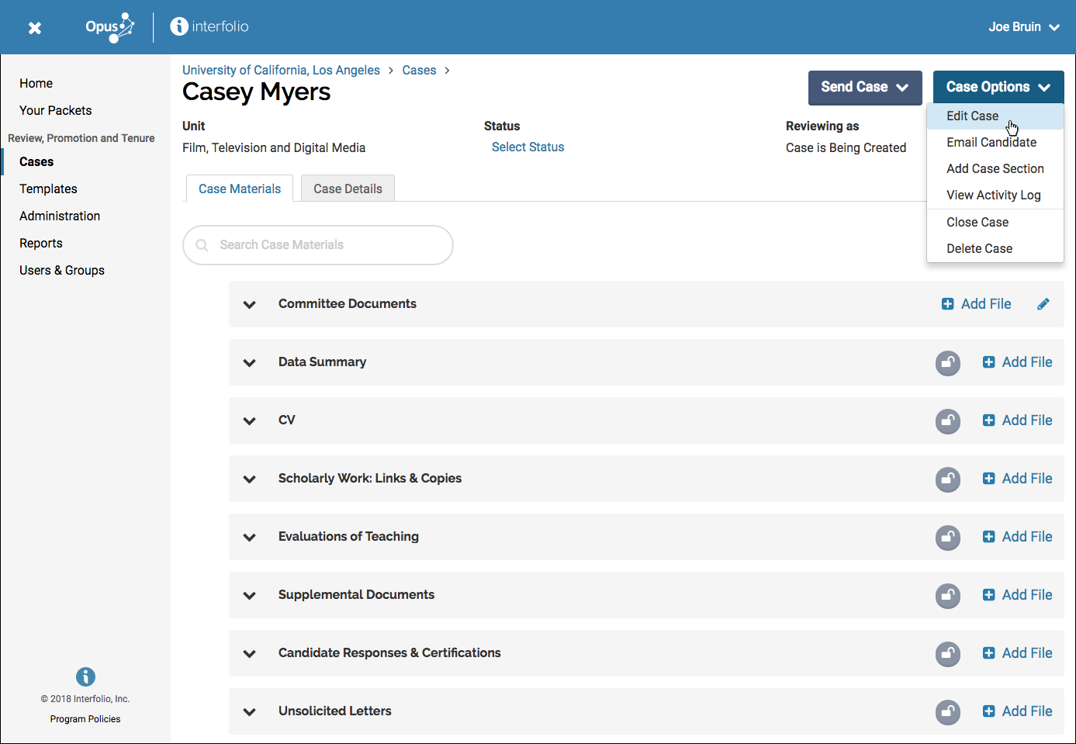
Task: Click Add File for Data Summary
Action: tap(1017, 362)
